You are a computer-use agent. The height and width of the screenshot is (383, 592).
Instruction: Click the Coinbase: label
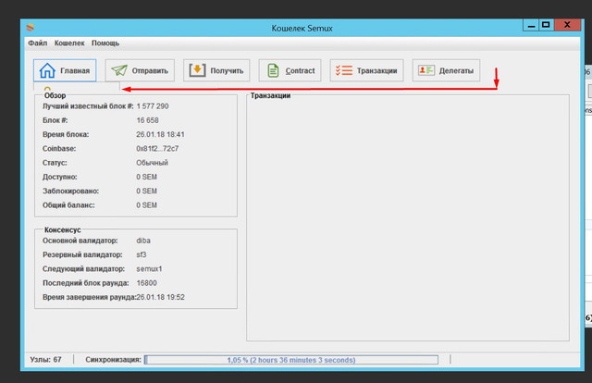coord(59,148)
